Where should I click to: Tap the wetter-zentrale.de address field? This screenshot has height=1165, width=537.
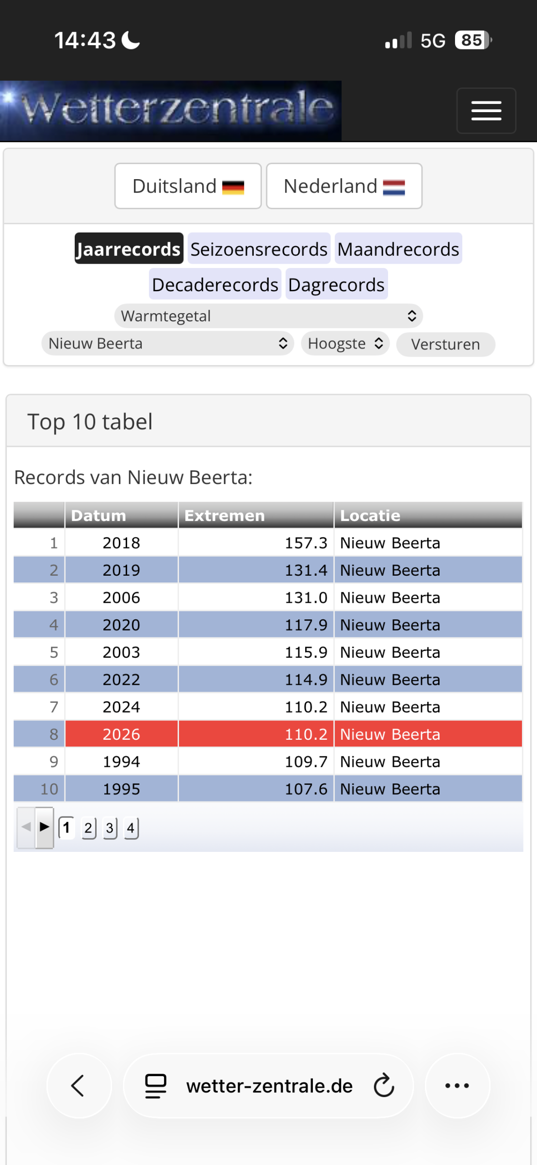click(269, 1086)
